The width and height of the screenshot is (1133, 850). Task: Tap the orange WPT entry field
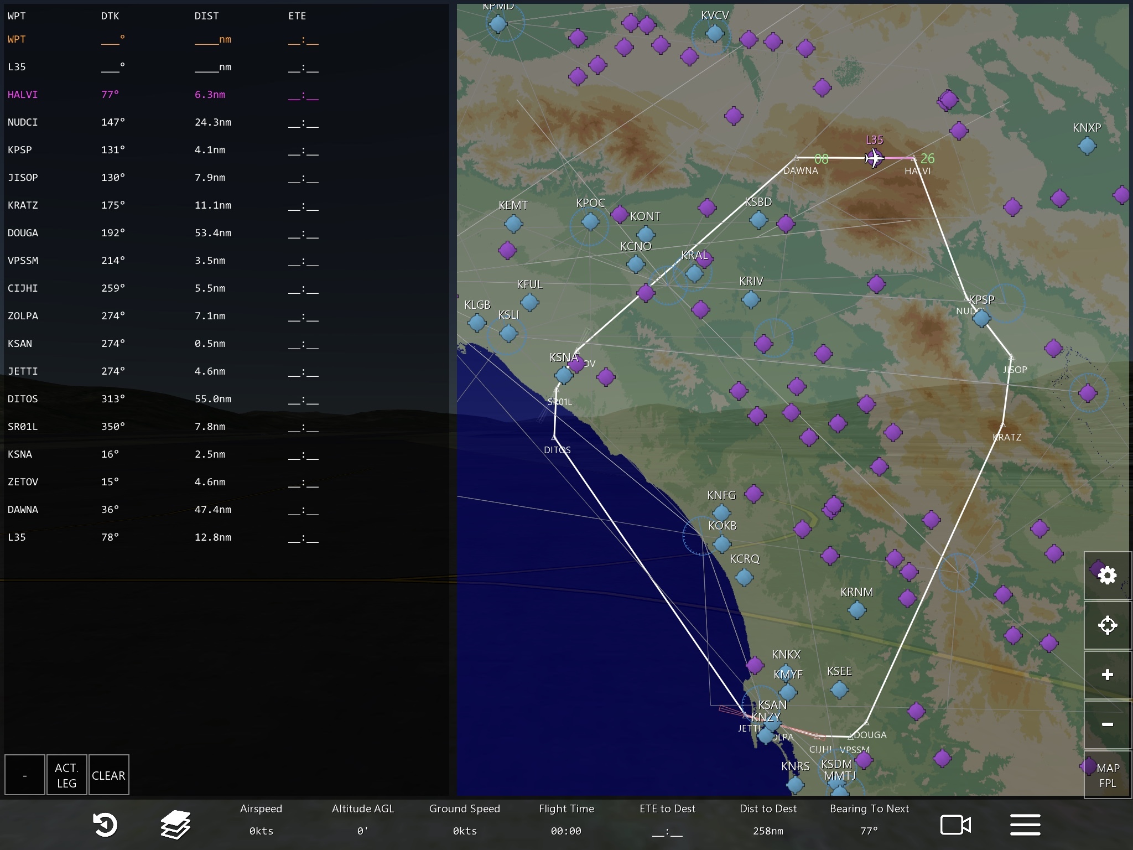[x=17, y=39]
